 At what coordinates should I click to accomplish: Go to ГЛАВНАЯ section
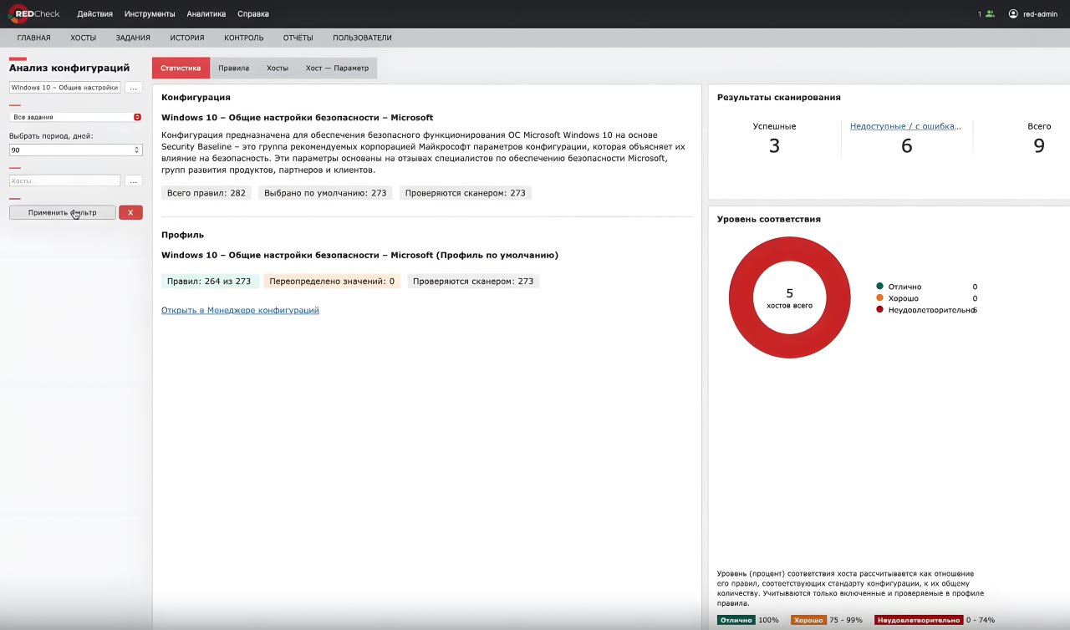[33, 38]
